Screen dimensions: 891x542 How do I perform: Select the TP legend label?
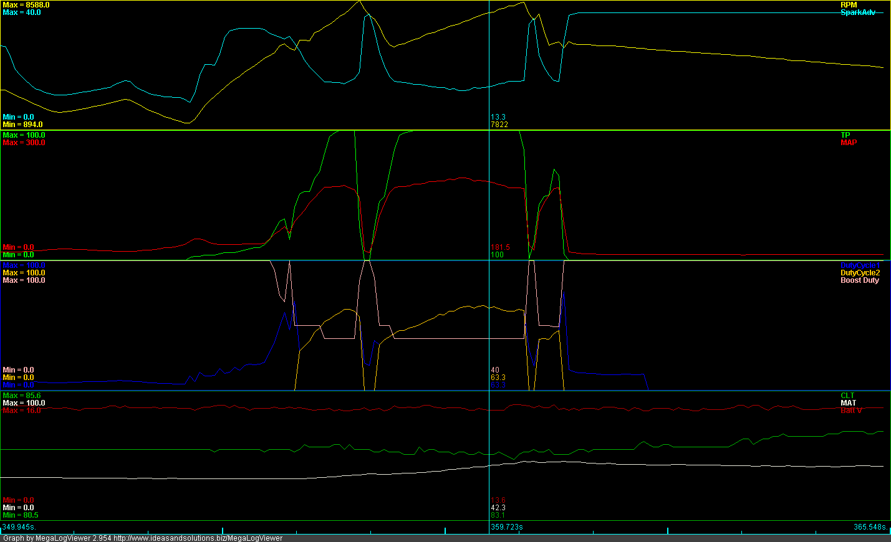pos(845,135)
